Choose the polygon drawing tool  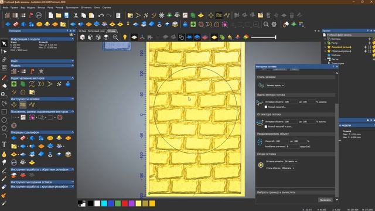pos(4,128)
